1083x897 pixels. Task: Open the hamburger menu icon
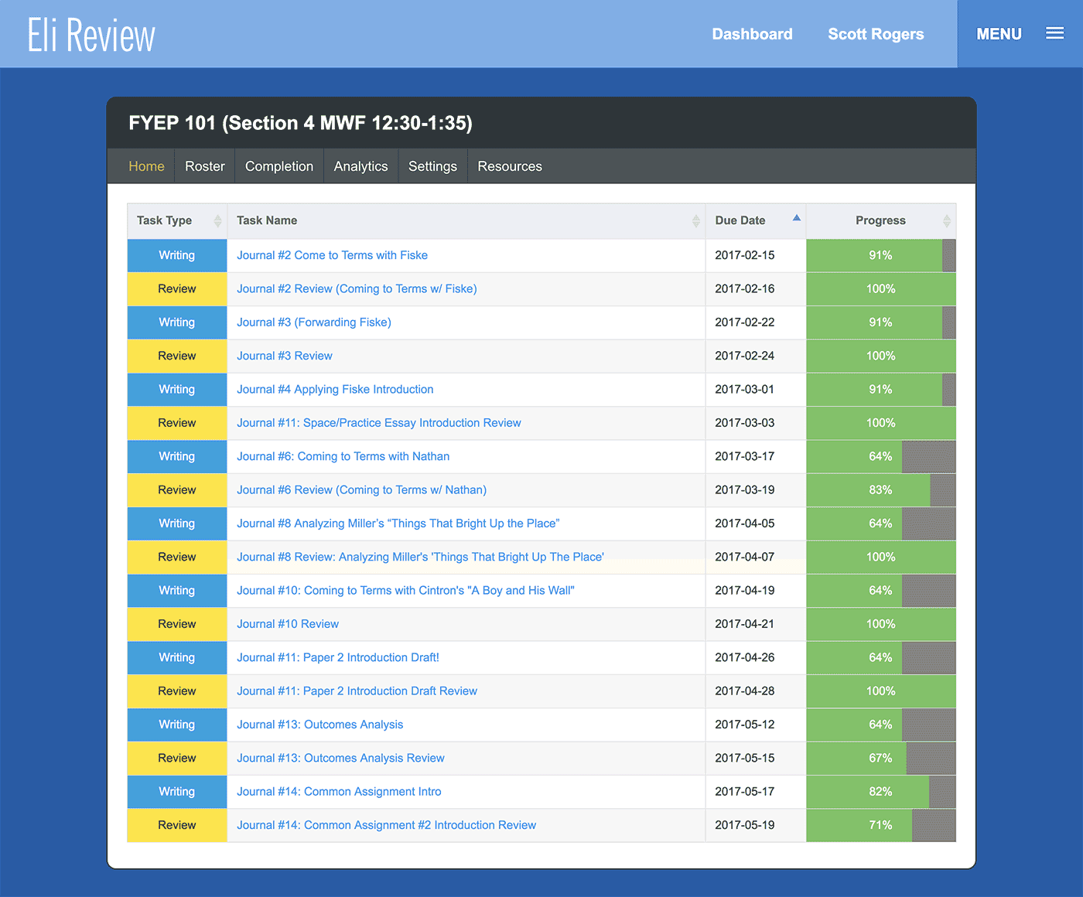point(1054,33)
